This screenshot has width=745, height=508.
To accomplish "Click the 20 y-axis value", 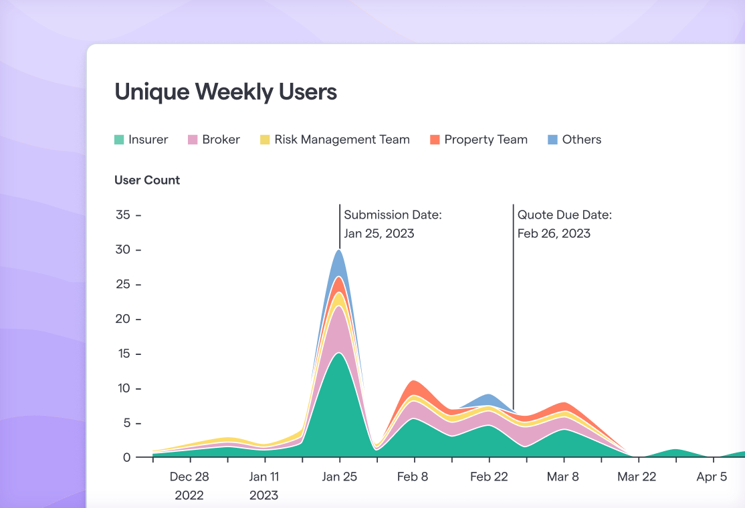I will pos(123,319).
